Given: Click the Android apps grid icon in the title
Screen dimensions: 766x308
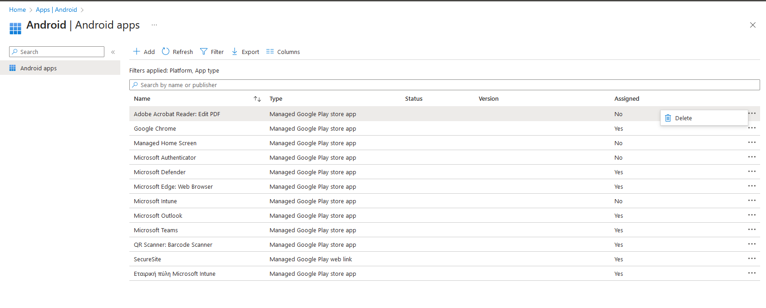Looking at the screenshot, I should coord(15,29).
